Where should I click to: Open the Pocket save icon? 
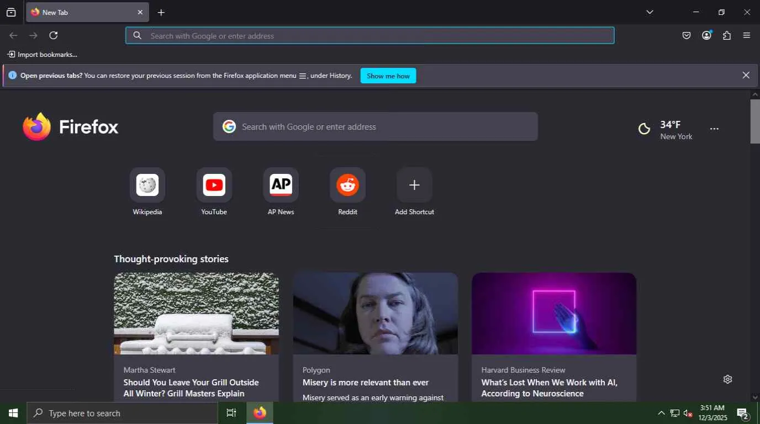(686, 35)
